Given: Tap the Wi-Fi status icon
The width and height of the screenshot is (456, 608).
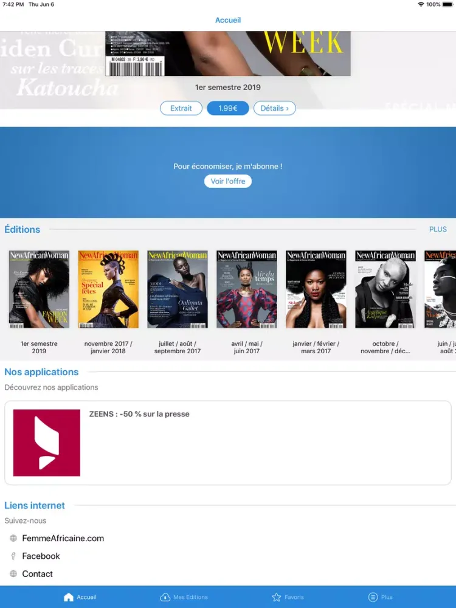Looking at the screenshot, I should tap(421, 5).
